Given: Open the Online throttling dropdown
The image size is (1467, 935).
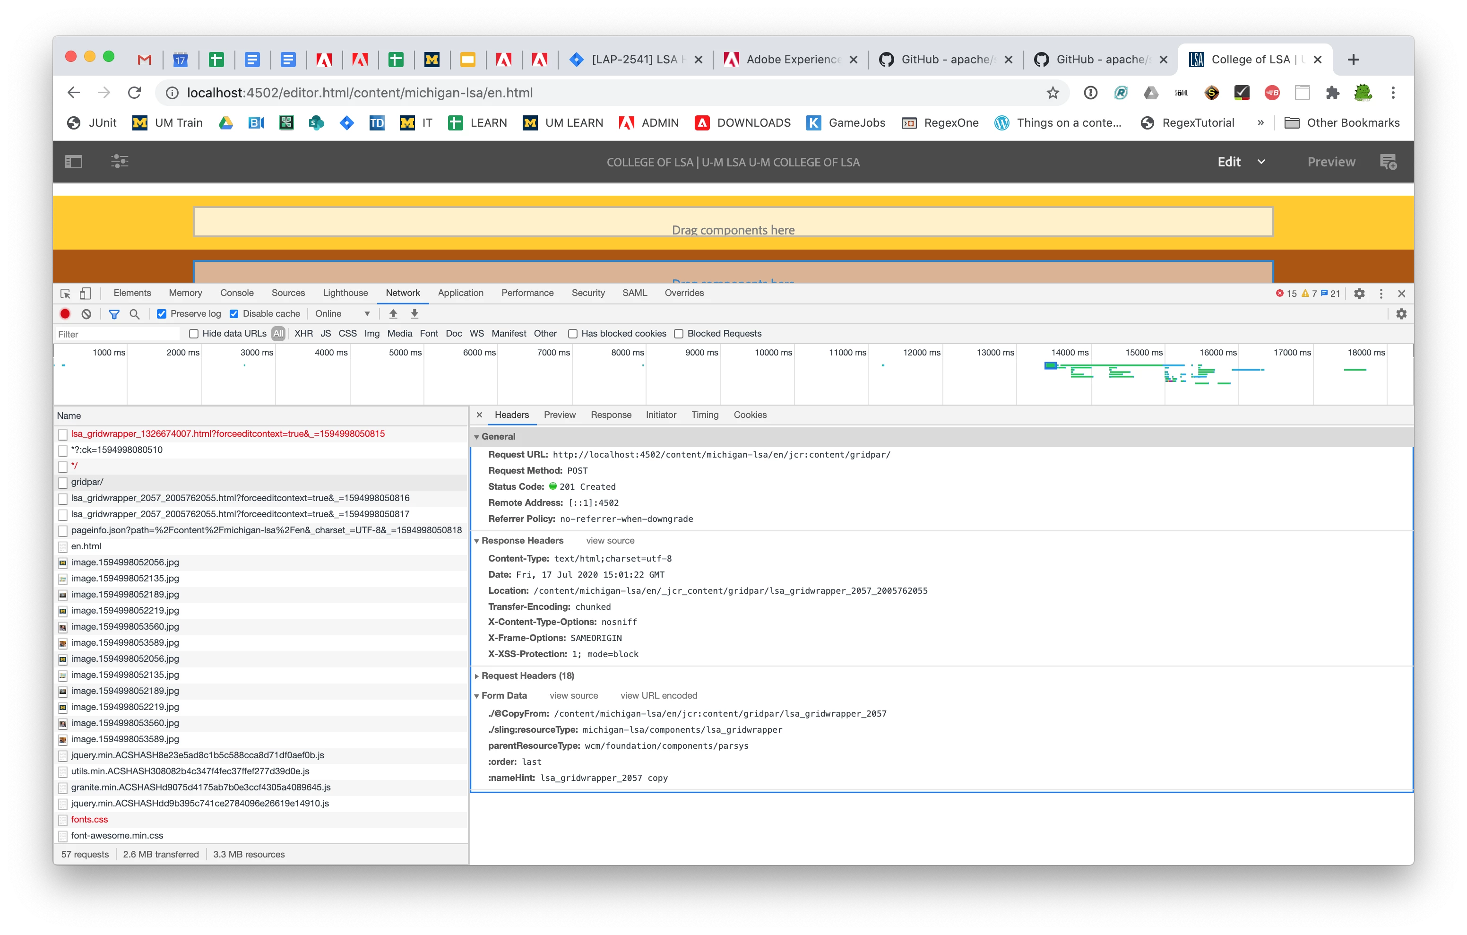Looking at the screenshot, I should [x=342, y=314].
